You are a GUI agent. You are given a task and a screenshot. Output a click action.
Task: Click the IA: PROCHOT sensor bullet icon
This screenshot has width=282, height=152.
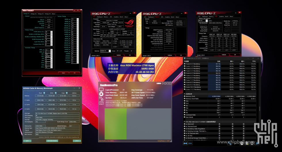[x=184, y=124]
